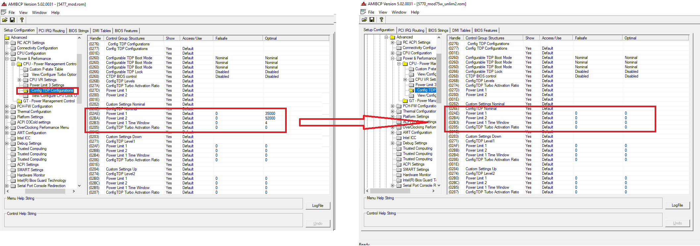Viewport: 700px width, 246px height.
Task: Select Intel(R) Bios Guard Technology in left tree
Action: [x=41, y=180]
